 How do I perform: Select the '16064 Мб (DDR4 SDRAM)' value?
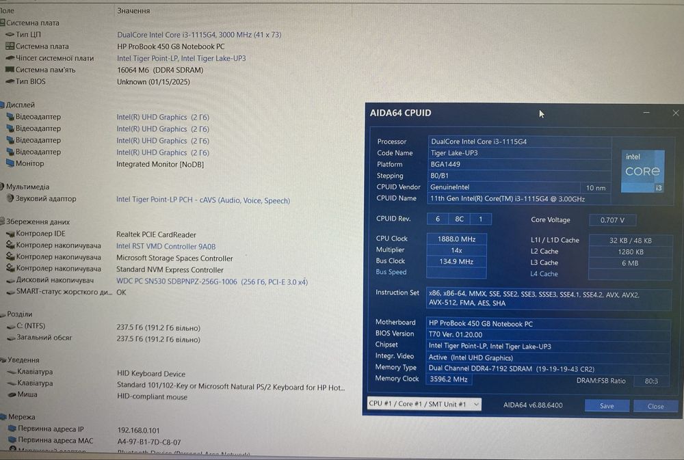tap(160, 70)
